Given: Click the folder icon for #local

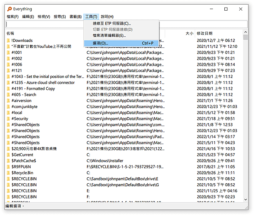Looking at the screenshot, I should click(8, 113).
